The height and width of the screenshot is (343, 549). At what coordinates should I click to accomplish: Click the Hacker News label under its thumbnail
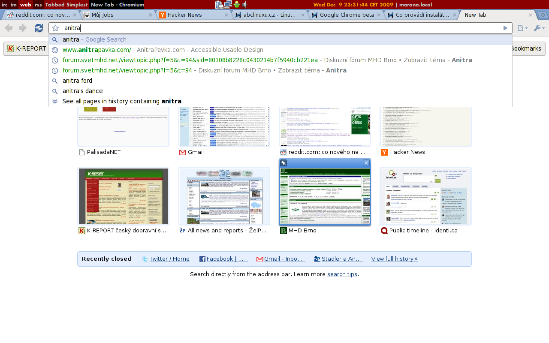407,152
